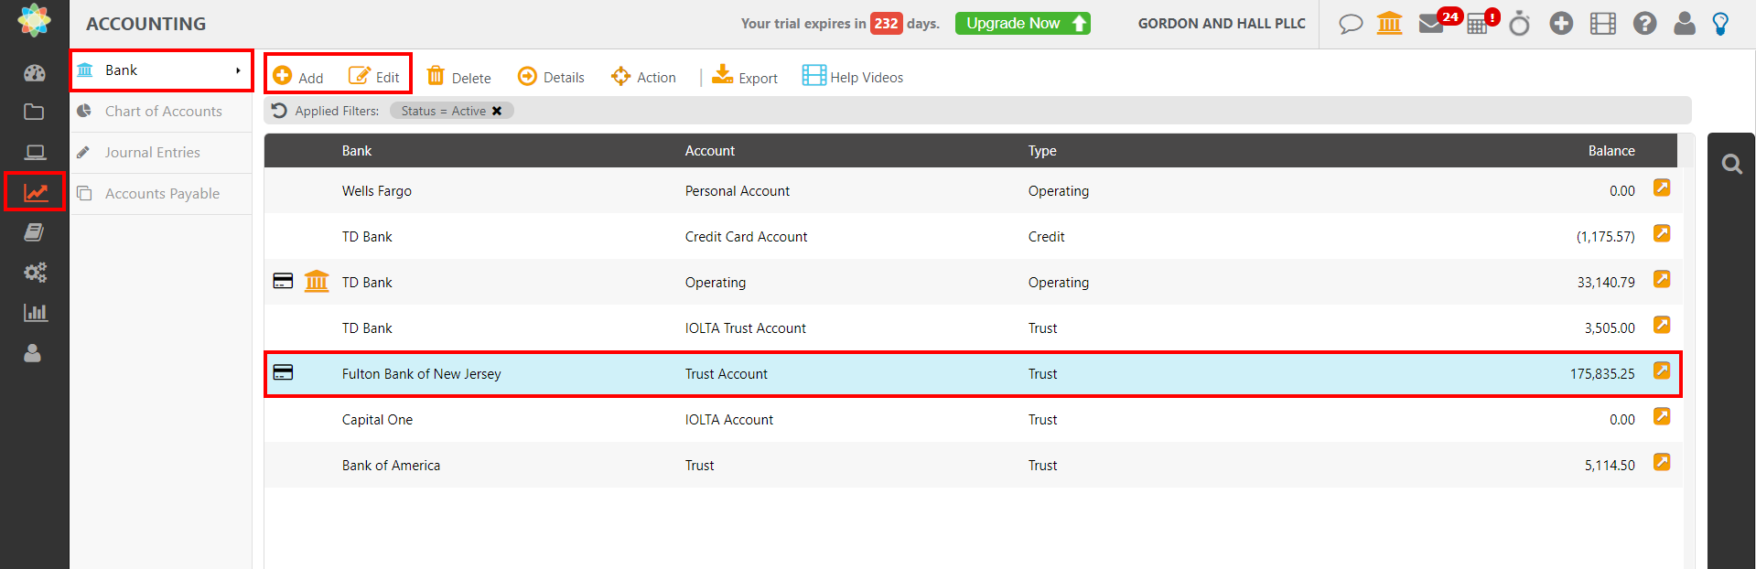Click the app logo at top left
Image resolution: width=1756 pixels, height=569 pixels.
(34, 20)
